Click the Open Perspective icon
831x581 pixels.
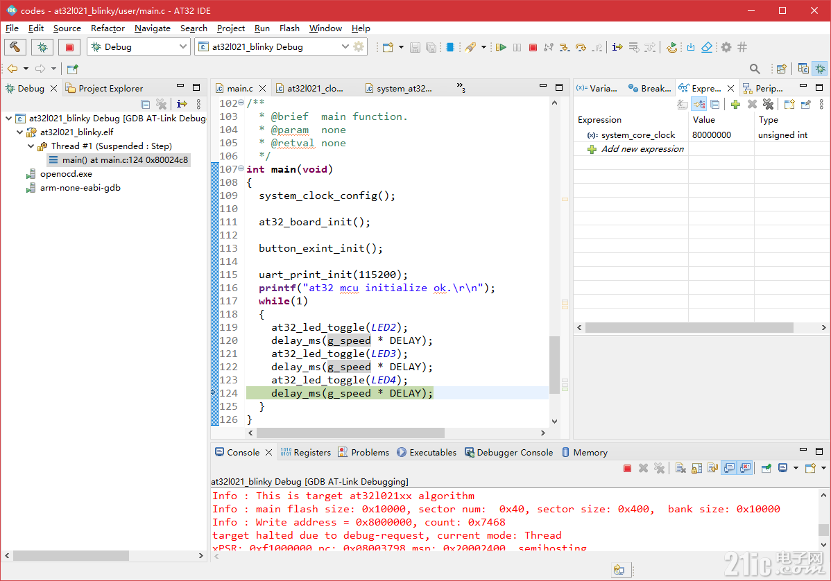pos(781,69)
